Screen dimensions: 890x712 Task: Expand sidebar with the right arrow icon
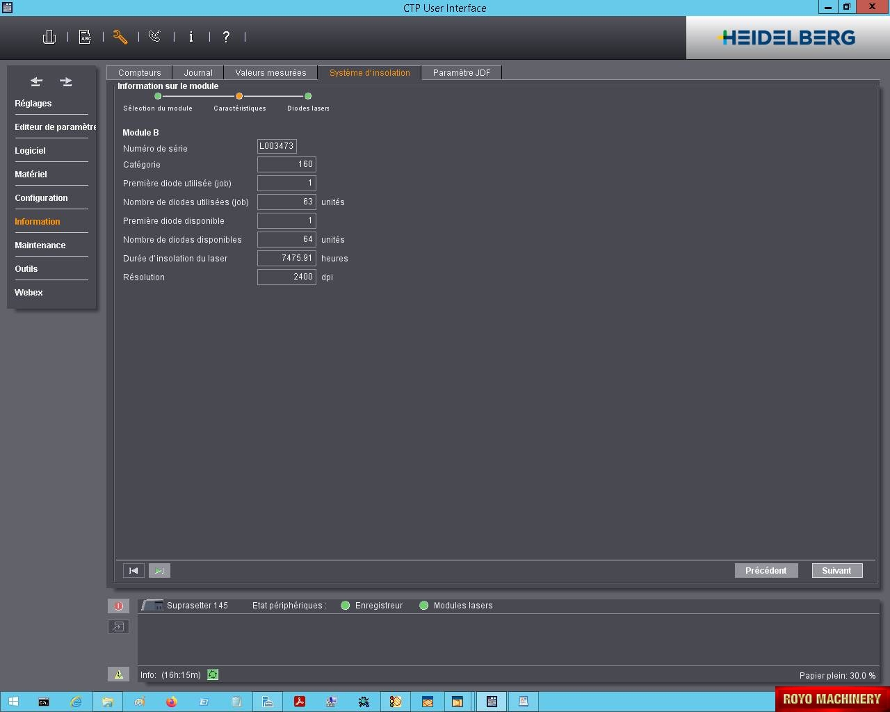click(x=66, y=81)
